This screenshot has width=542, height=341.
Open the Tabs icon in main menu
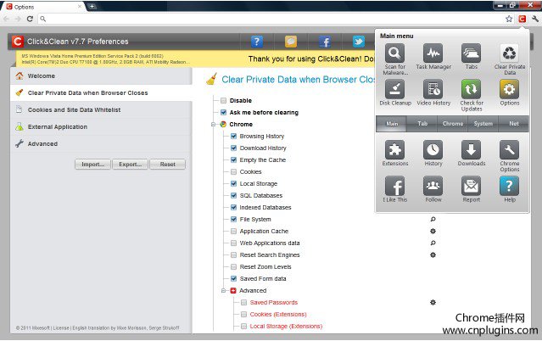click(x=471, y=53)
